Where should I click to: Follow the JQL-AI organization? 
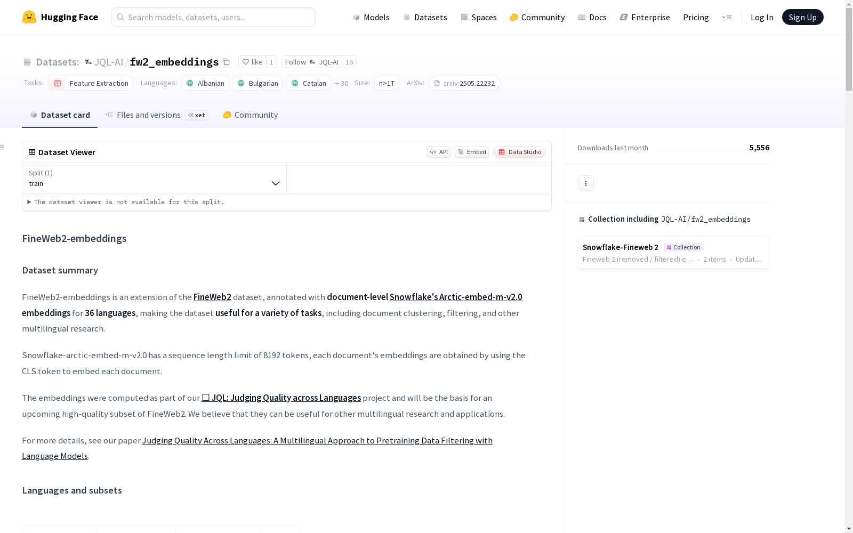pos(312,62)
